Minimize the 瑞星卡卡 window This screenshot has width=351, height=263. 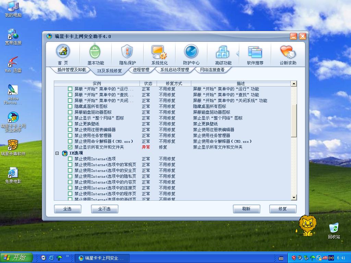pyautogui.click(x=293, y=36)
